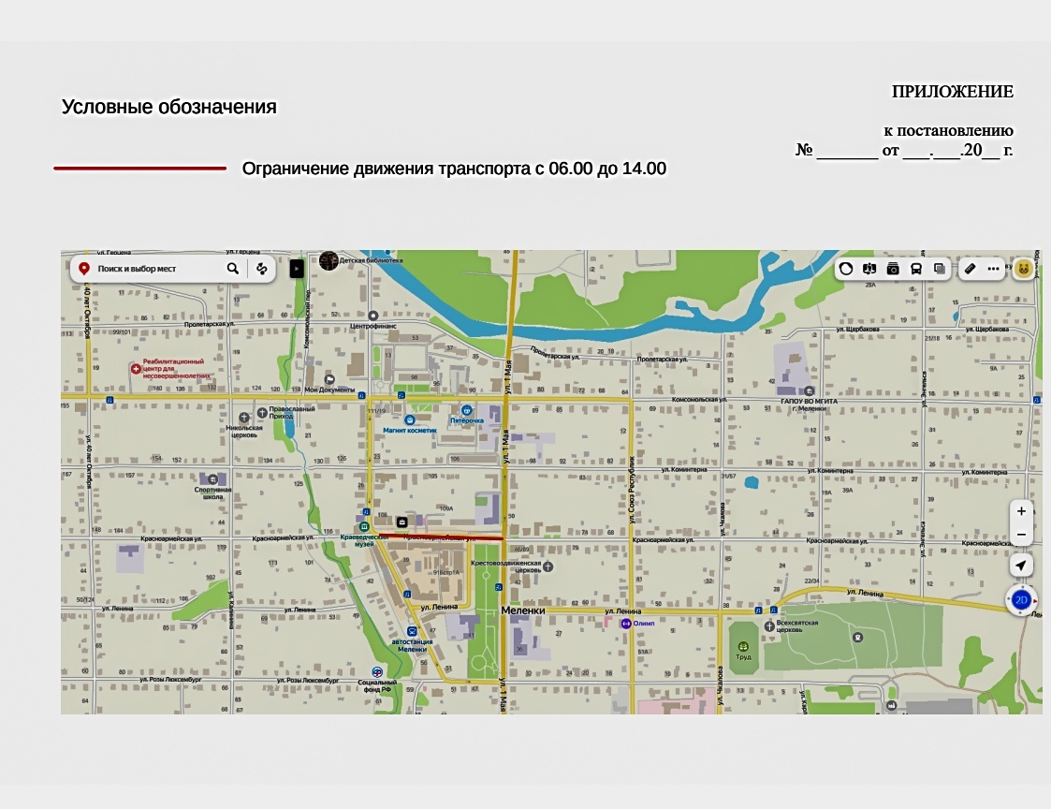Open the photos camera layer icon
Screen dimensions: 1051x809
pos(893,269)
